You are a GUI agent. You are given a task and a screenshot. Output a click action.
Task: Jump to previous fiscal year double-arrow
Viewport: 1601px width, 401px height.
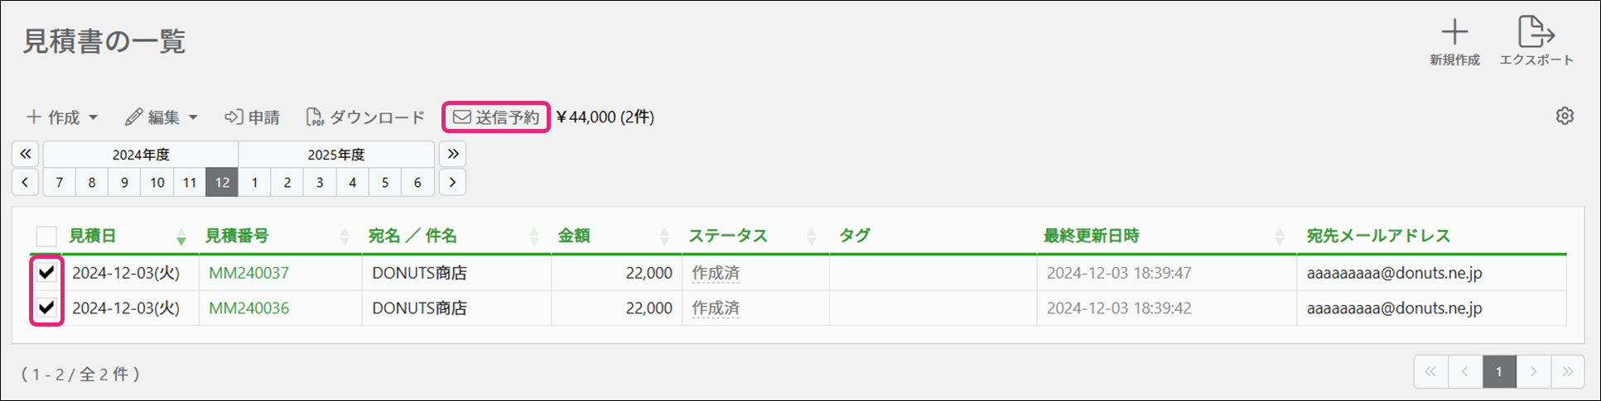point(25,154)
